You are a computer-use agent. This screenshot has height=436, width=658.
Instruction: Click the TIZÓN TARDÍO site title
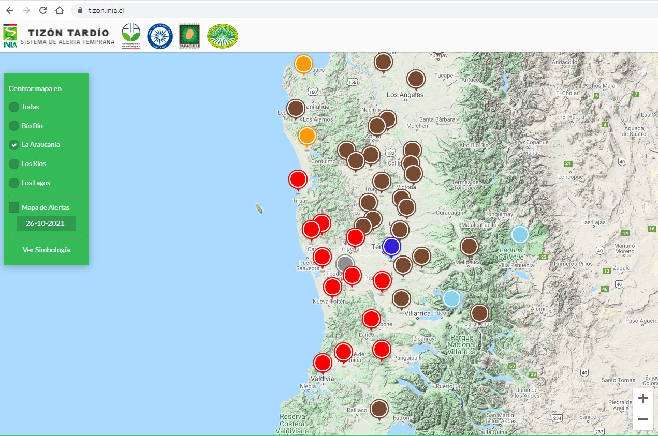69,33
